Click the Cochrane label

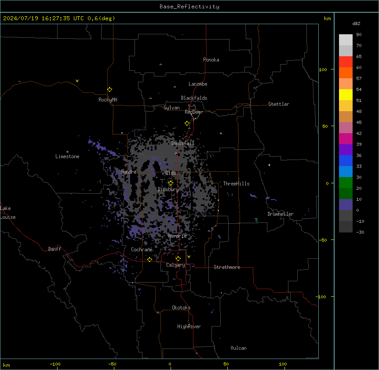tap(142, 250)
